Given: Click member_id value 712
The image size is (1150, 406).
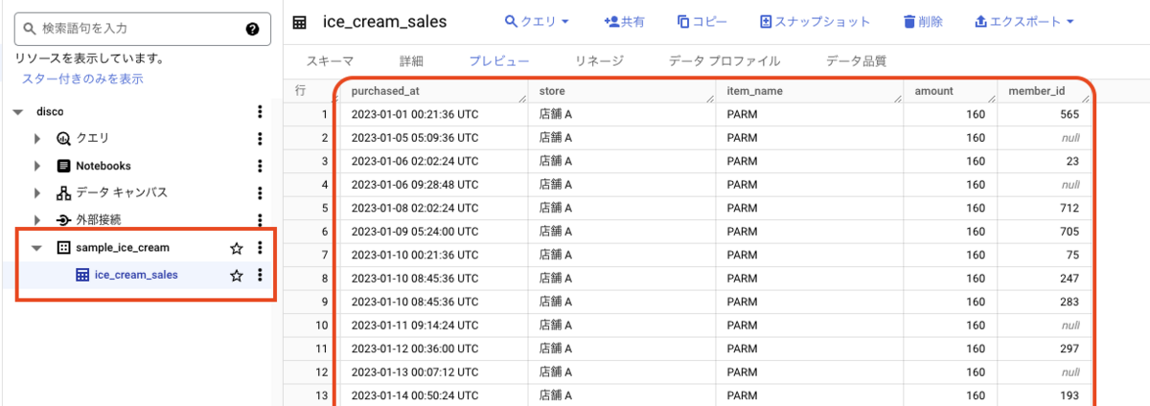Looking at the screenshot, I should [1070, 208].
